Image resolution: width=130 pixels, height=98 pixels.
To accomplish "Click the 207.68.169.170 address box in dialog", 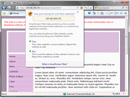I will (x=53, y=19).
